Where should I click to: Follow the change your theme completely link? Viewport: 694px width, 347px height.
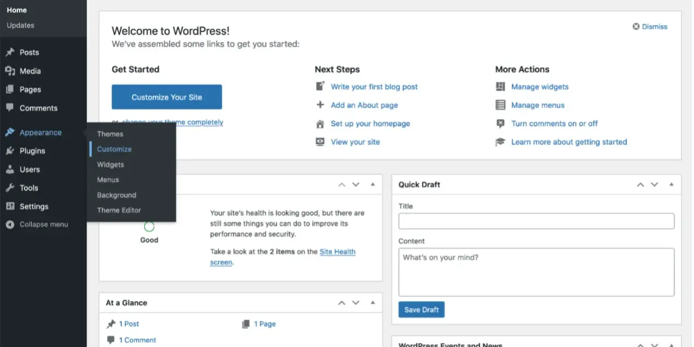pyautogui.click(x=172, y=123)
